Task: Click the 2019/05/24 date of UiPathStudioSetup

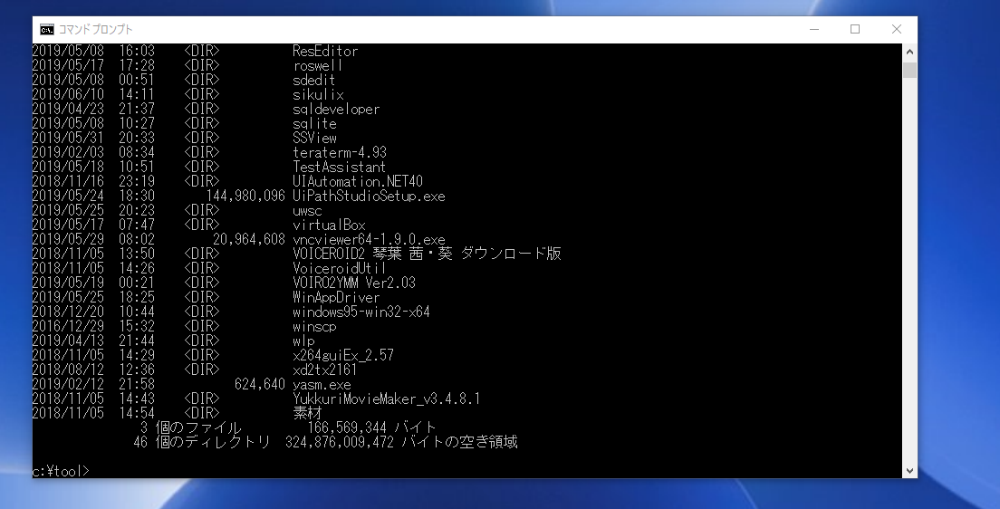Action: [68, 197]
